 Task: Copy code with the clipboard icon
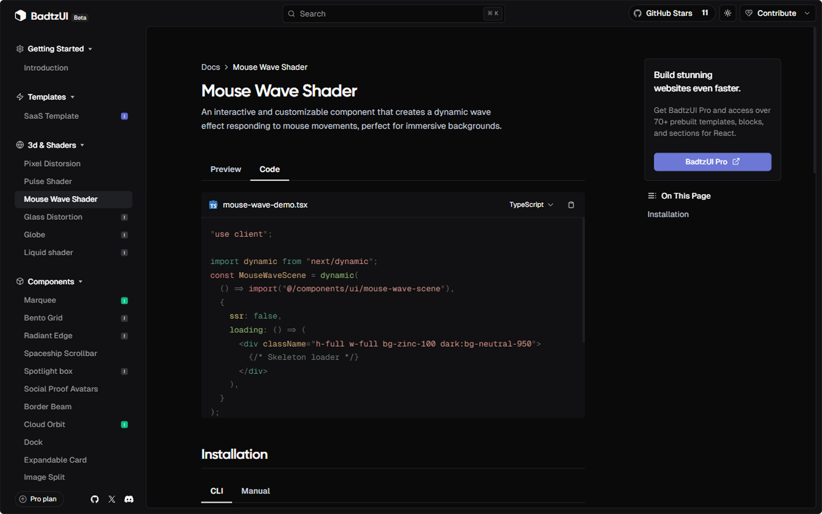point(571,205)
